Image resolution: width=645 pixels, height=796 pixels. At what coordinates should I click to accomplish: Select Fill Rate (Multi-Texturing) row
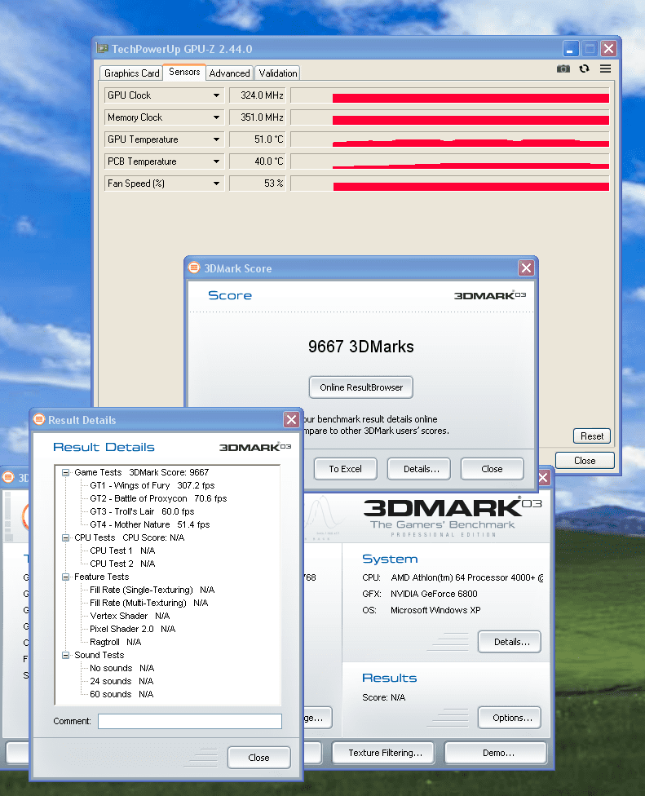(149, 603)
